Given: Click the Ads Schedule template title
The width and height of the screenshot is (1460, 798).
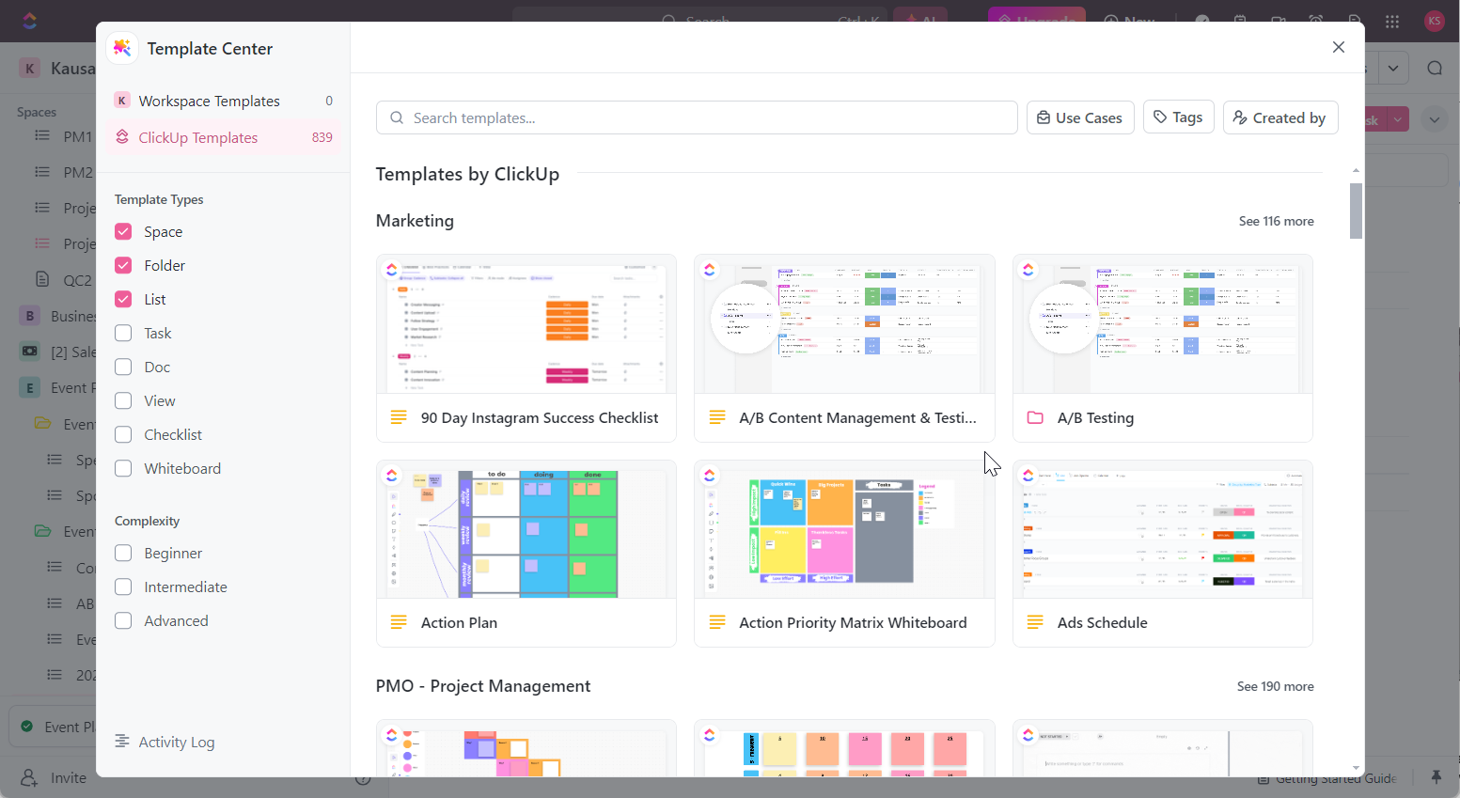Looking at the screenshot, I should (1102, 622).
